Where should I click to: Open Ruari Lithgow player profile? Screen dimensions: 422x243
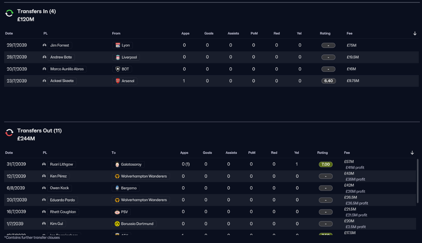click(61, 164)
